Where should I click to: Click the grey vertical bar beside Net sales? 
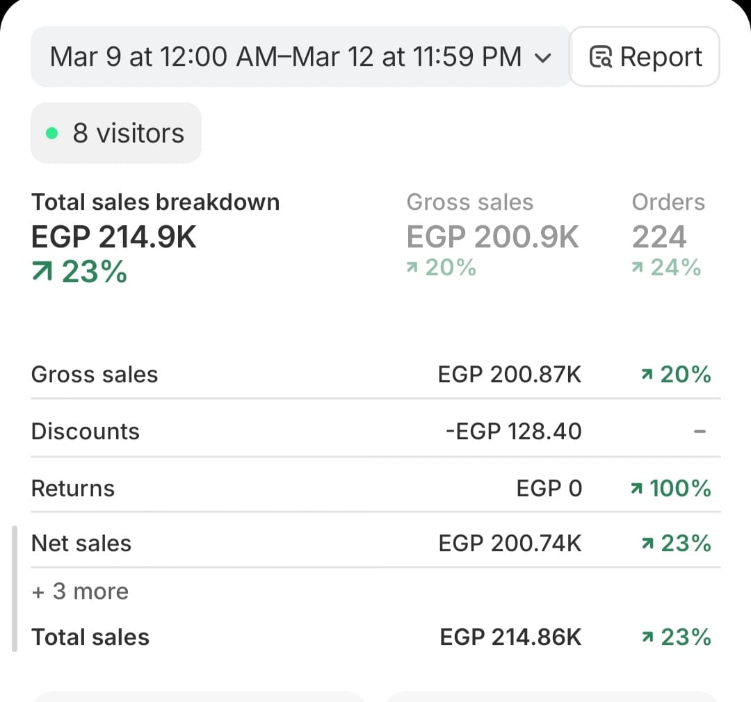point(15,589)
